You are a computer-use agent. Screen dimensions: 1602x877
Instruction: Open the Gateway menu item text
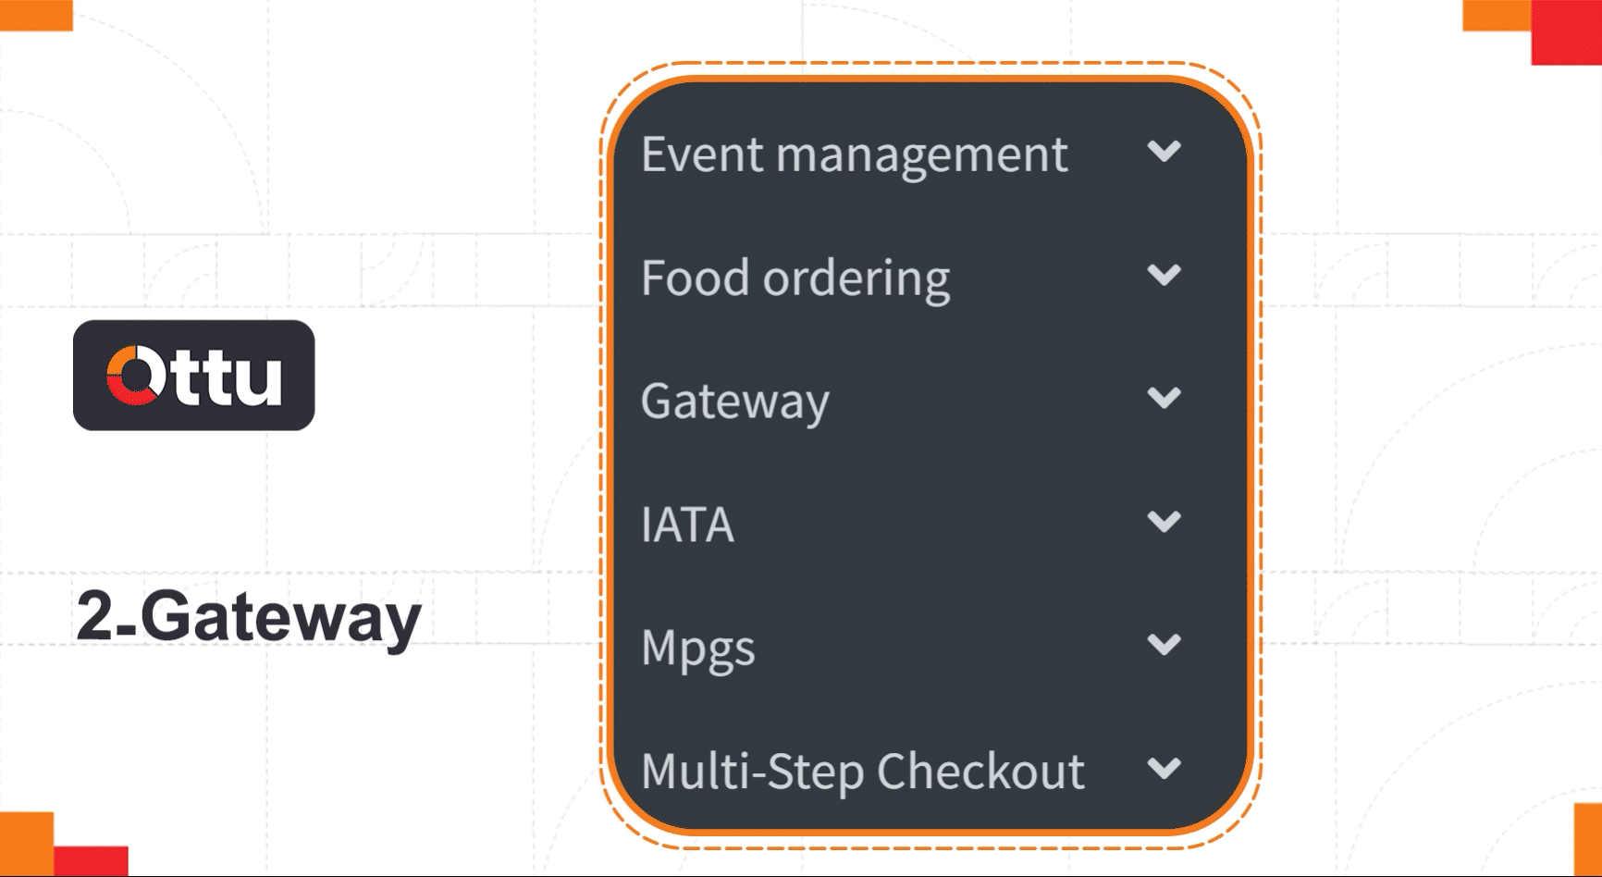pos(735,402)
